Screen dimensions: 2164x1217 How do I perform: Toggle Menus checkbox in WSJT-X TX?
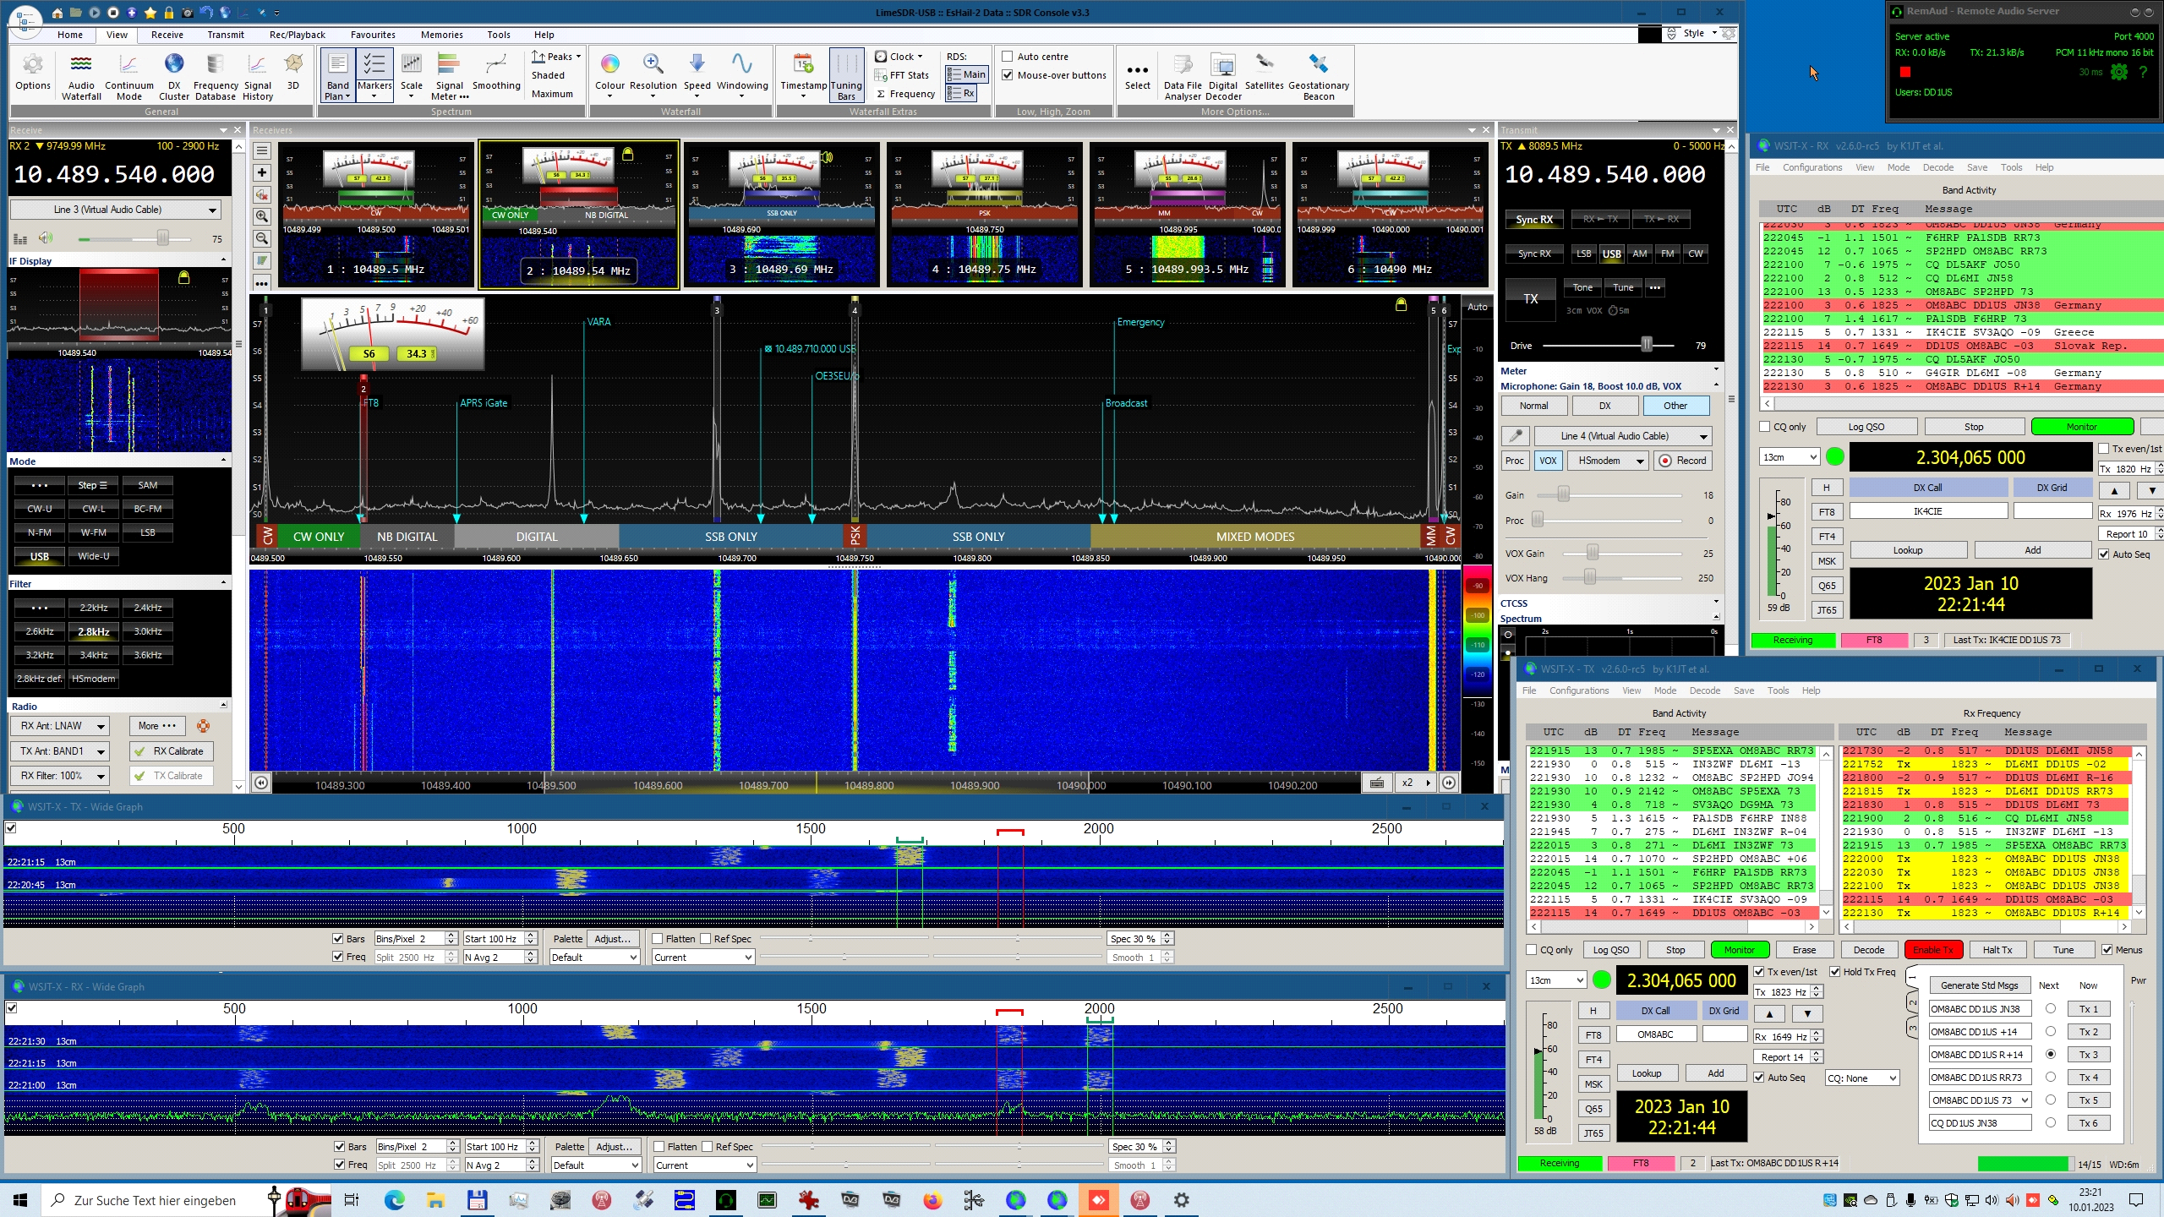pyautogui.click(x=2107, y=950)
